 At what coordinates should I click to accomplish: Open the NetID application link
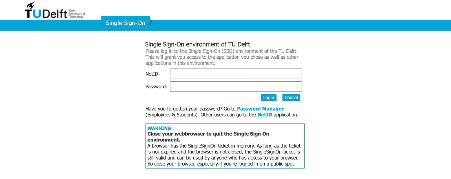point(265,115)
